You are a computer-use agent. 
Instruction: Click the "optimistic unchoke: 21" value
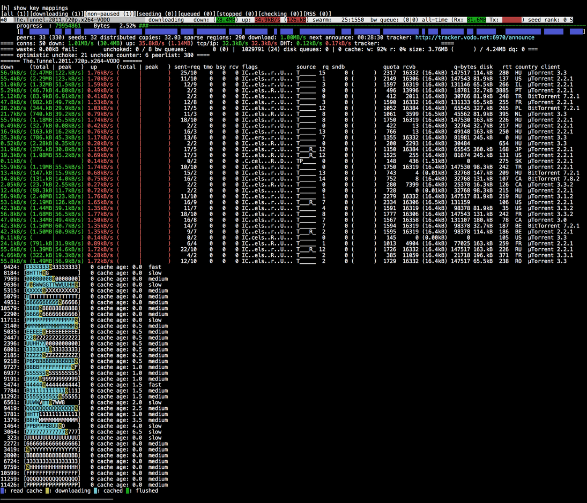tap(52, 55)
